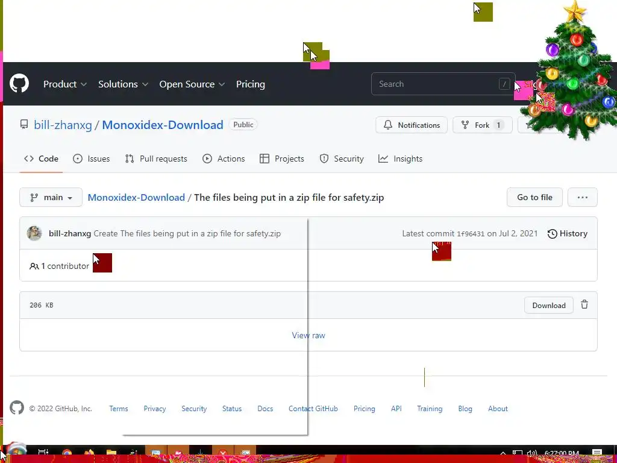Open the Contact GitHub footer link

pyautogui.click(x=313, y=409)
